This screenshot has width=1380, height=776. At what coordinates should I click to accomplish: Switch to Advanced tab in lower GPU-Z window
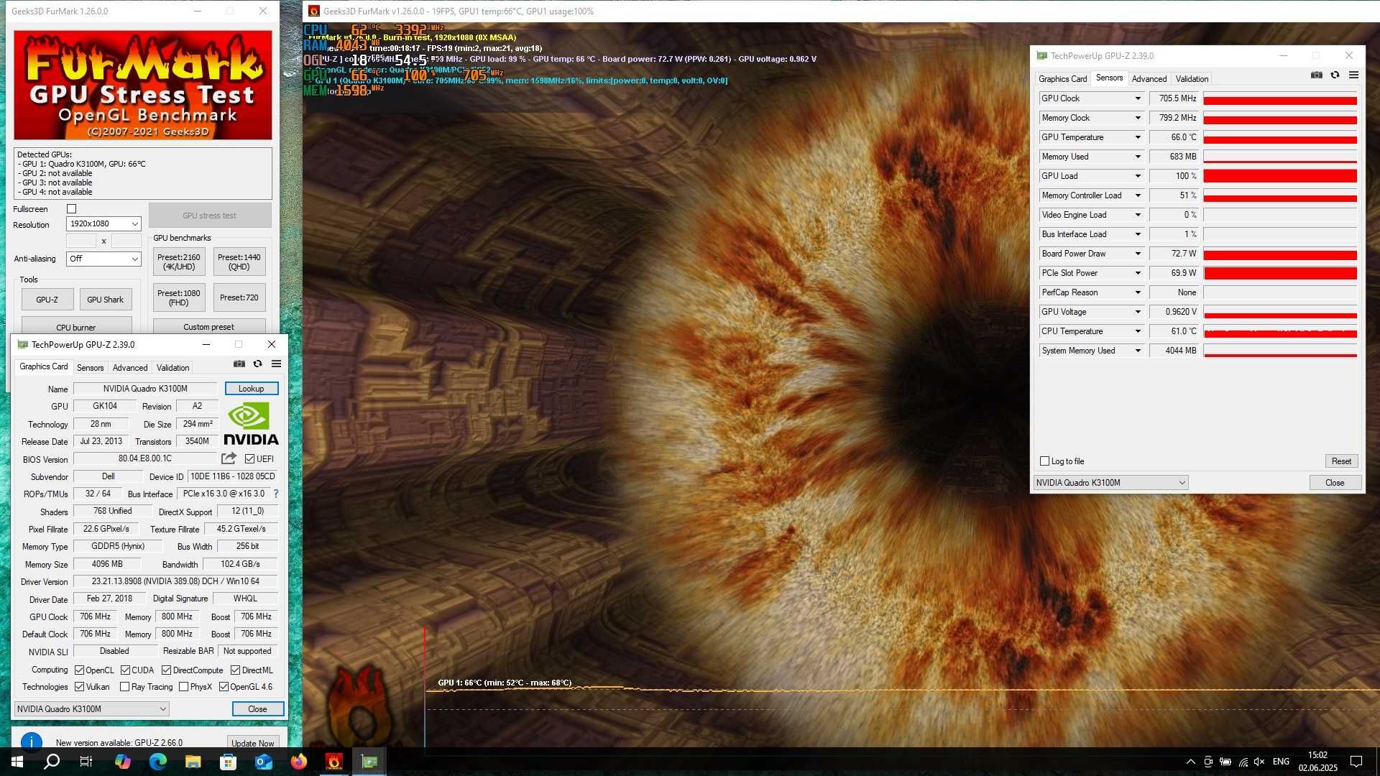[130, 367]
